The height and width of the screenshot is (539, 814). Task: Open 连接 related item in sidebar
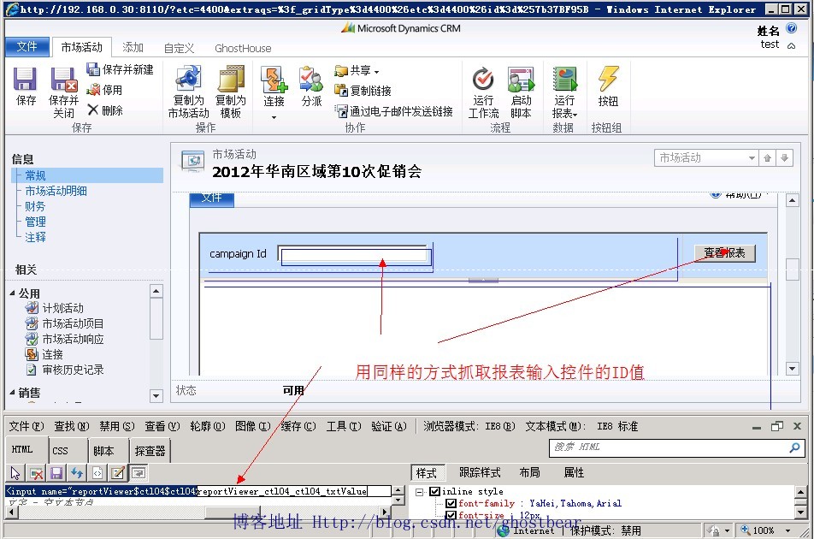tap(44, 355)
